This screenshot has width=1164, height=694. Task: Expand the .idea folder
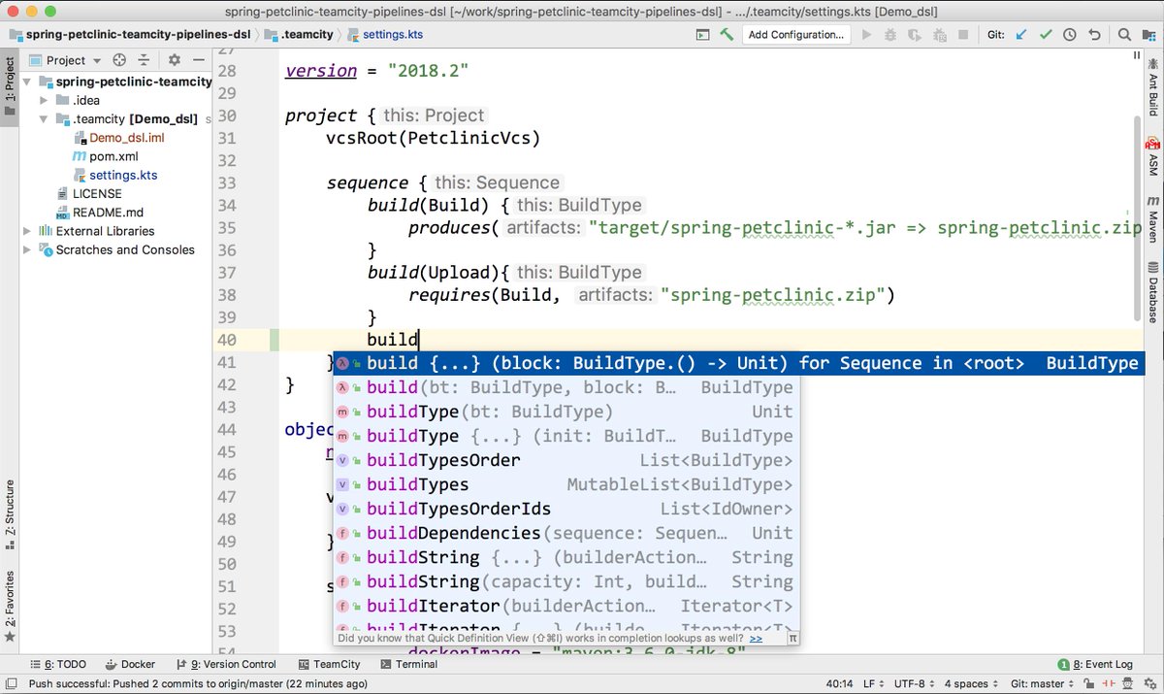click(44, 100)
